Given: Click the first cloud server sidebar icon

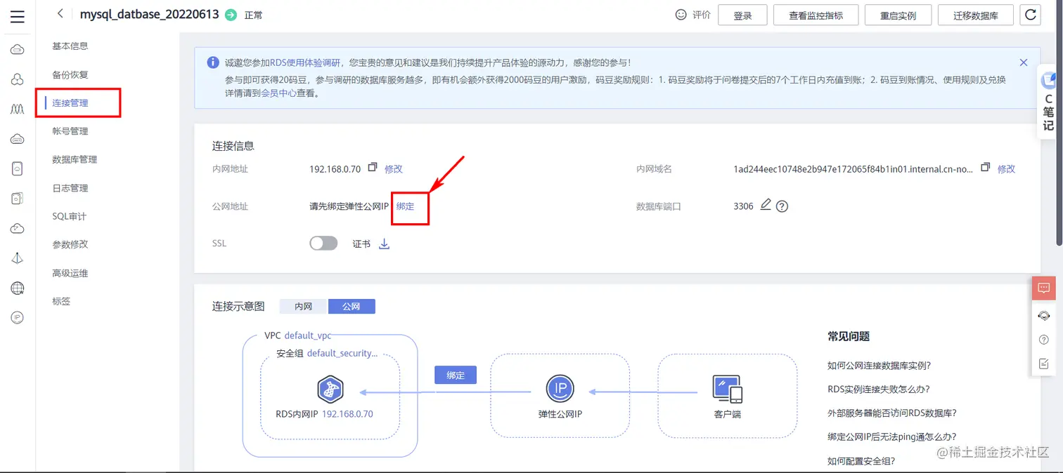Looking at the screenshot, I should (x=18, y=49).
